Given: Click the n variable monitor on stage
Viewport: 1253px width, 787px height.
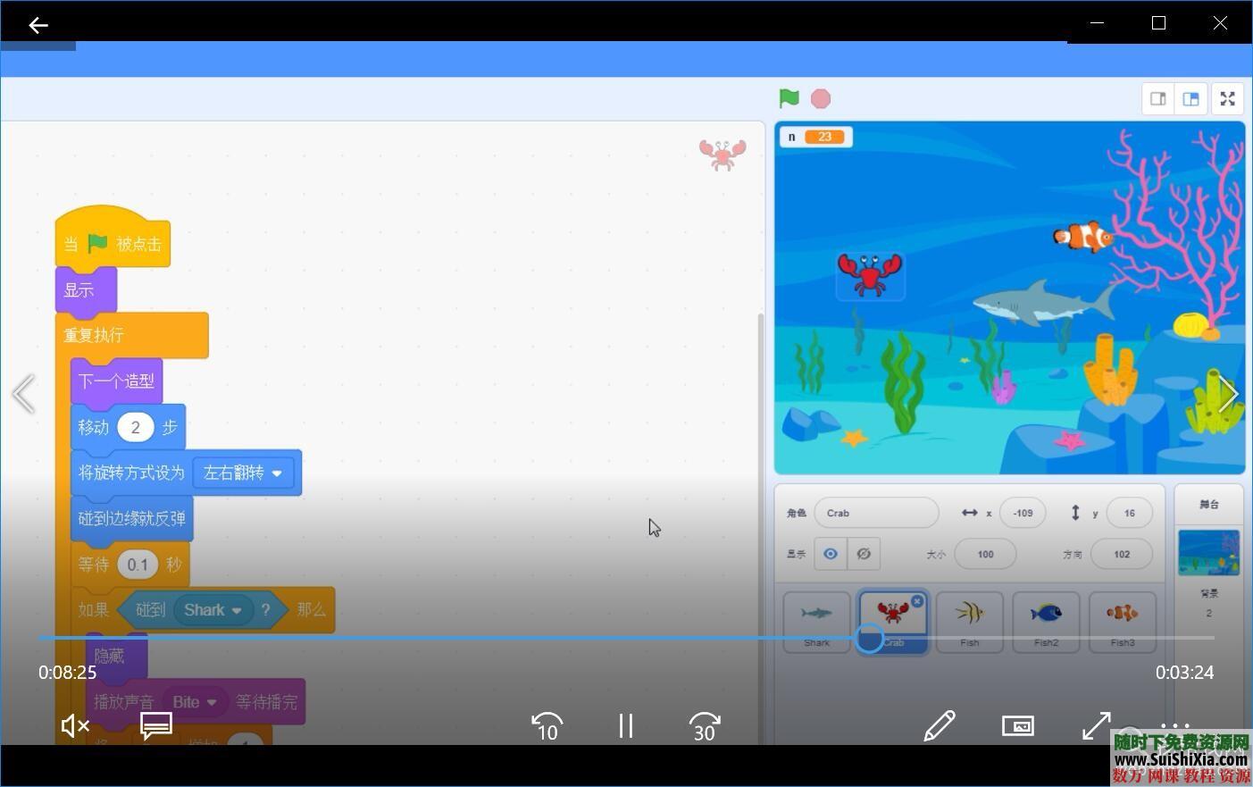Looking at the screenshot, I should click(816, 137).
